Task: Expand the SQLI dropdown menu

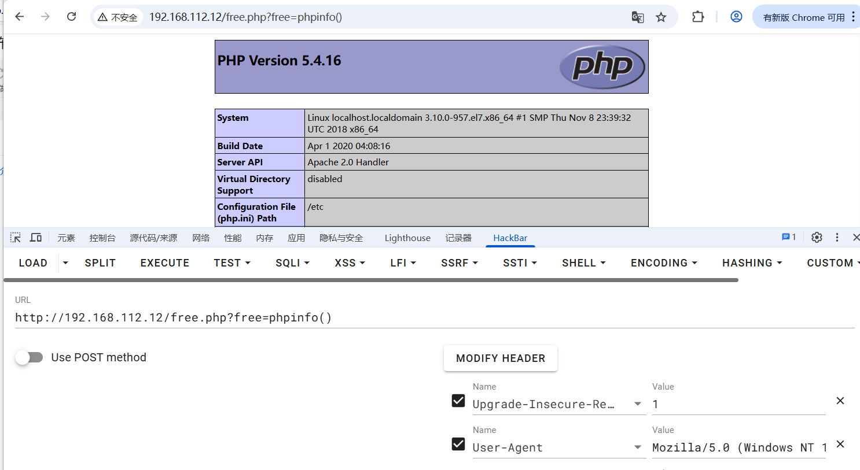Action: point(293,262)
